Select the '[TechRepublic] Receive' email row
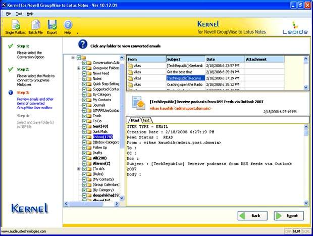 click(205, 78)
